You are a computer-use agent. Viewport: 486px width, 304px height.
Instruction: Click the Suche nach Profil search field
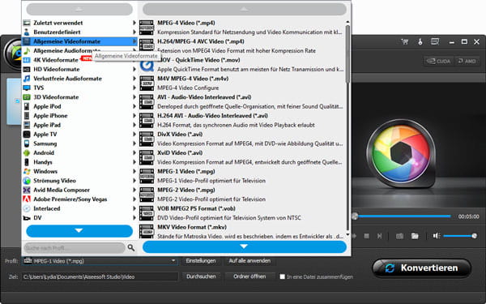tap(75, 248)
